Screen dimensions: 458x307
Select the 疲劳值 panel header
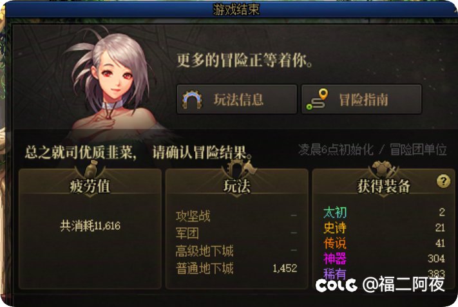[x=90, y=186]
